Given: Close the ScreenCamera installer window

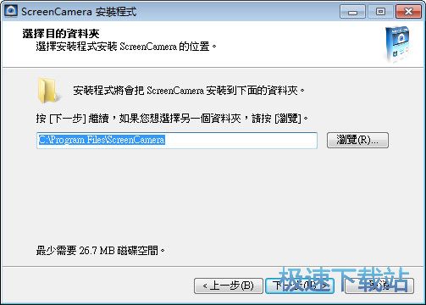Looking at the screenshot, I should [408, 12].
